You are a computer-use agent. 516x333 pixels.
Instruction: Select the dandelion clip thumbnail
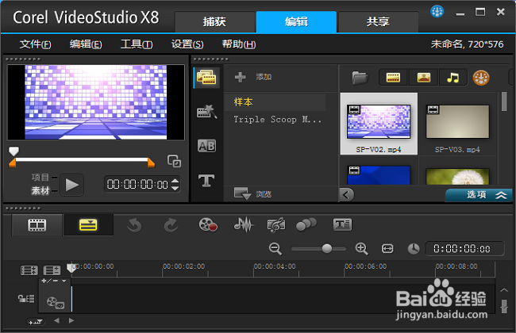[457, 176]
